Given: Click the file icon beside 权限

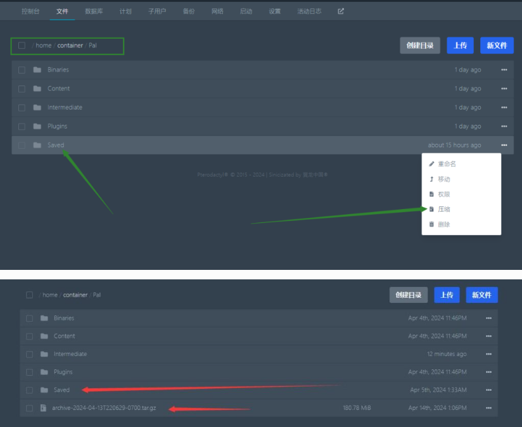Looking at the screenshot, I should pos(432,194).
